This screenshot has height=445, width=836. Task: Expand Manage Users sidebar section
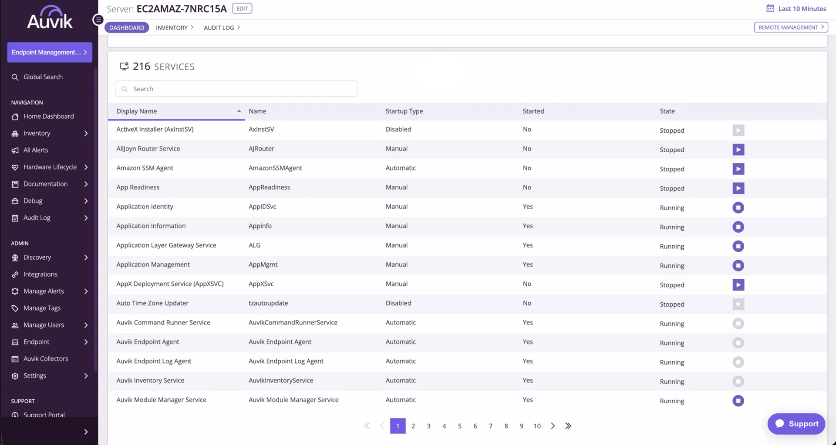[86, 325]
